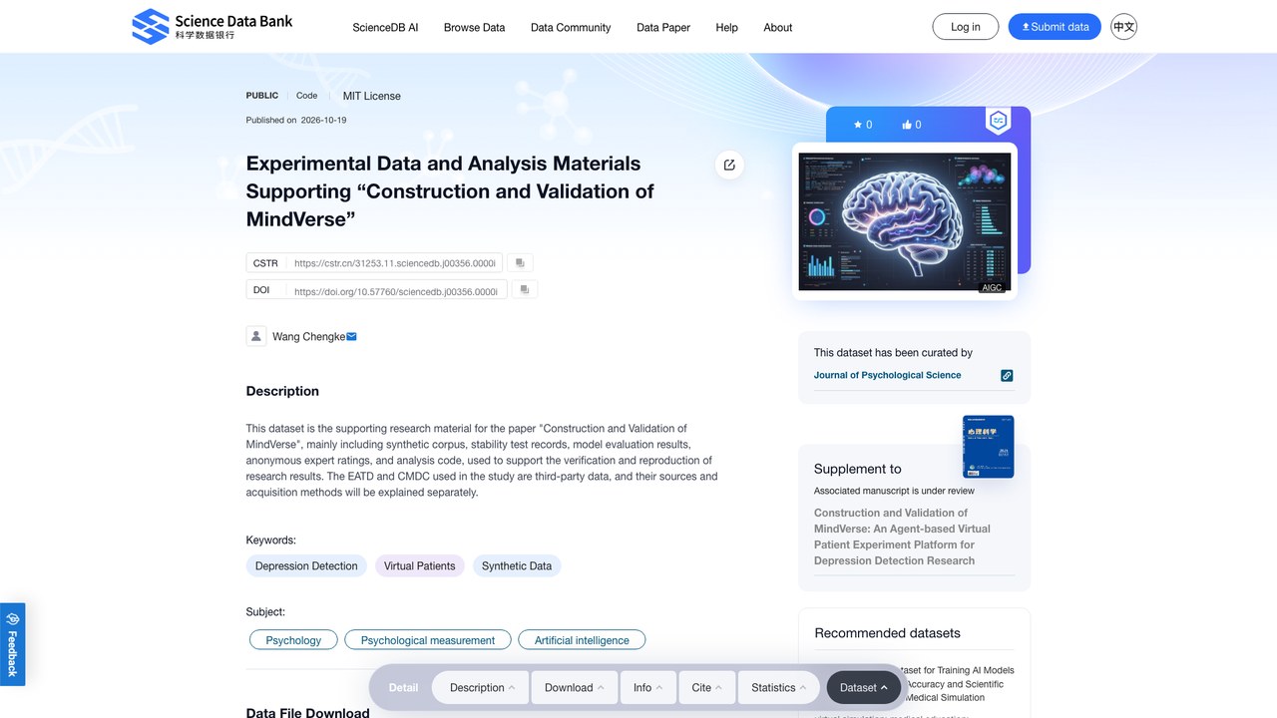The image size is (1277, 718).
Task: Click the email icon next to Wang Chengke
Action: pos(351,337)
